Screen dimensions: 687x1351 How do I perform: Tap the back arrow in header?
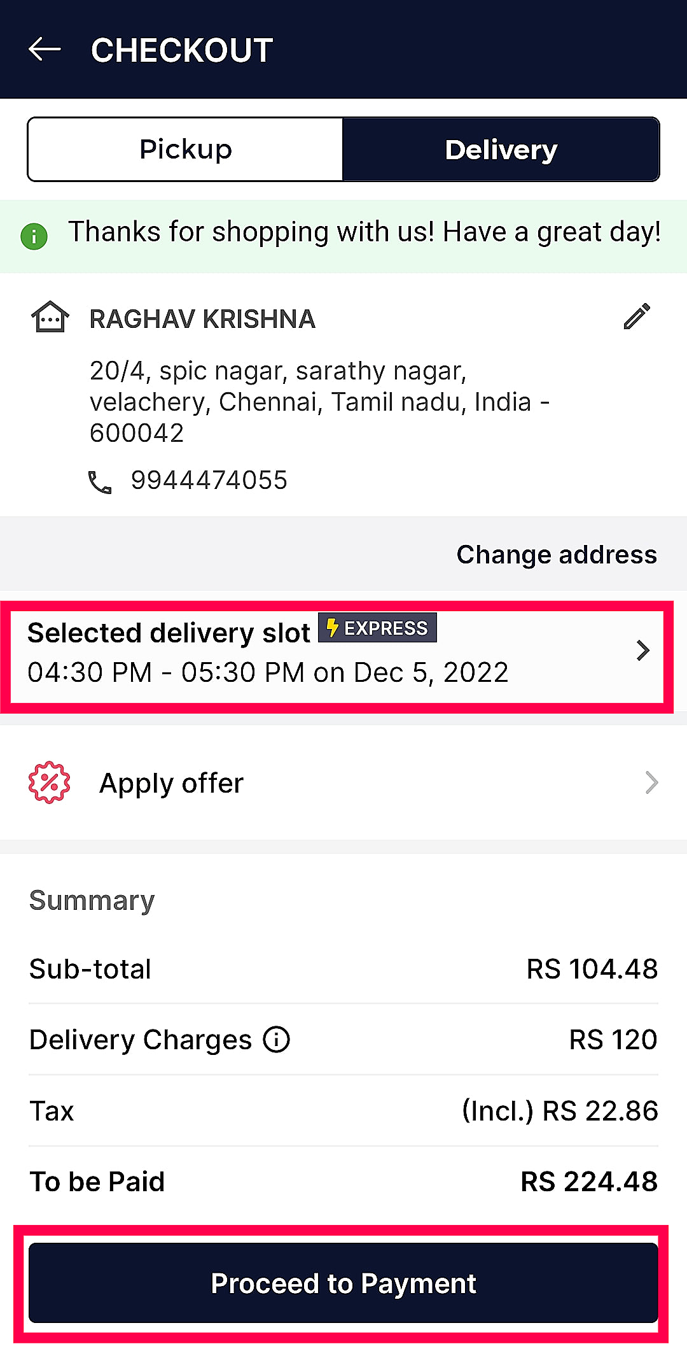(x=45, y=49)
